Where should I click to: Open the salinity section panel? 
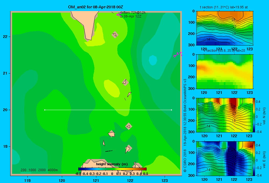coord(225,72)
